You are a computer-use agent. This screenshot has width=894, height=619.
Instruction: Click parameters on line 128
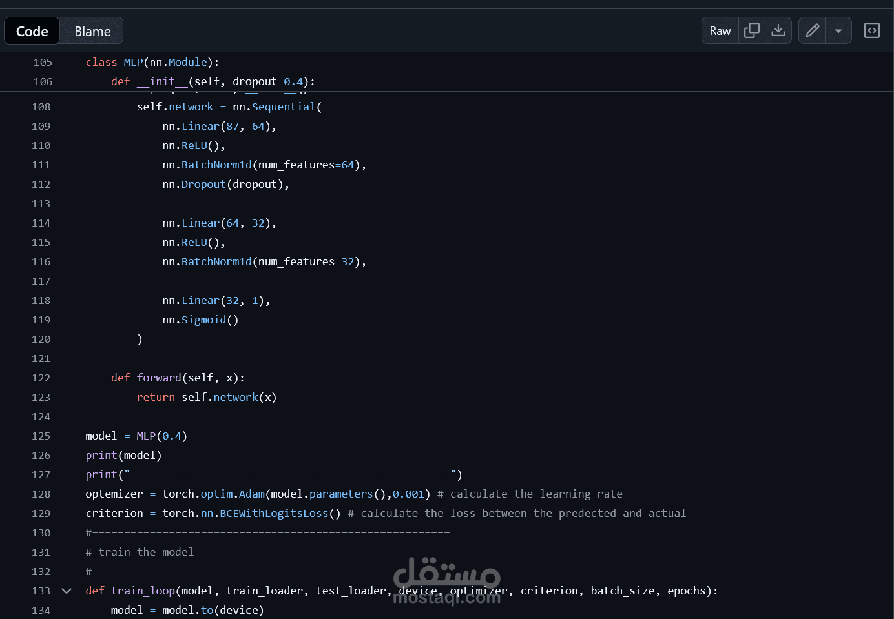pyautogui.click(x=341, y=494)
